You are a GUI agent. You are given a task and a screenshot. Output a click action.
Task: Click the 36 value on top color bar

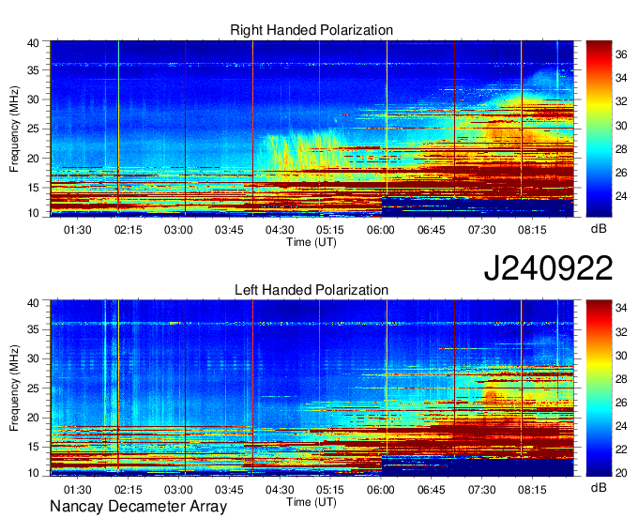[x=621, y=54]
